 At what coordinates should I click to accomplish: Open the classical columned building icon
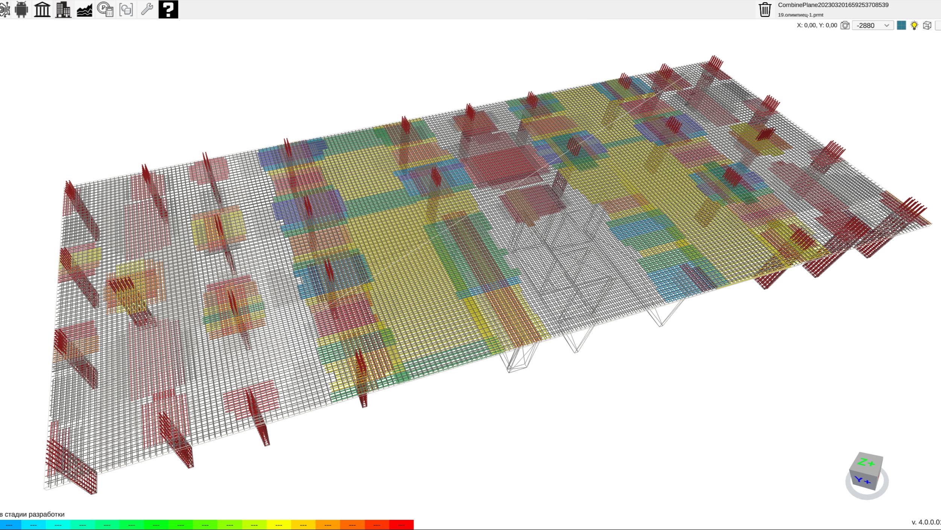pyautogui.click(x=42, y=9)
